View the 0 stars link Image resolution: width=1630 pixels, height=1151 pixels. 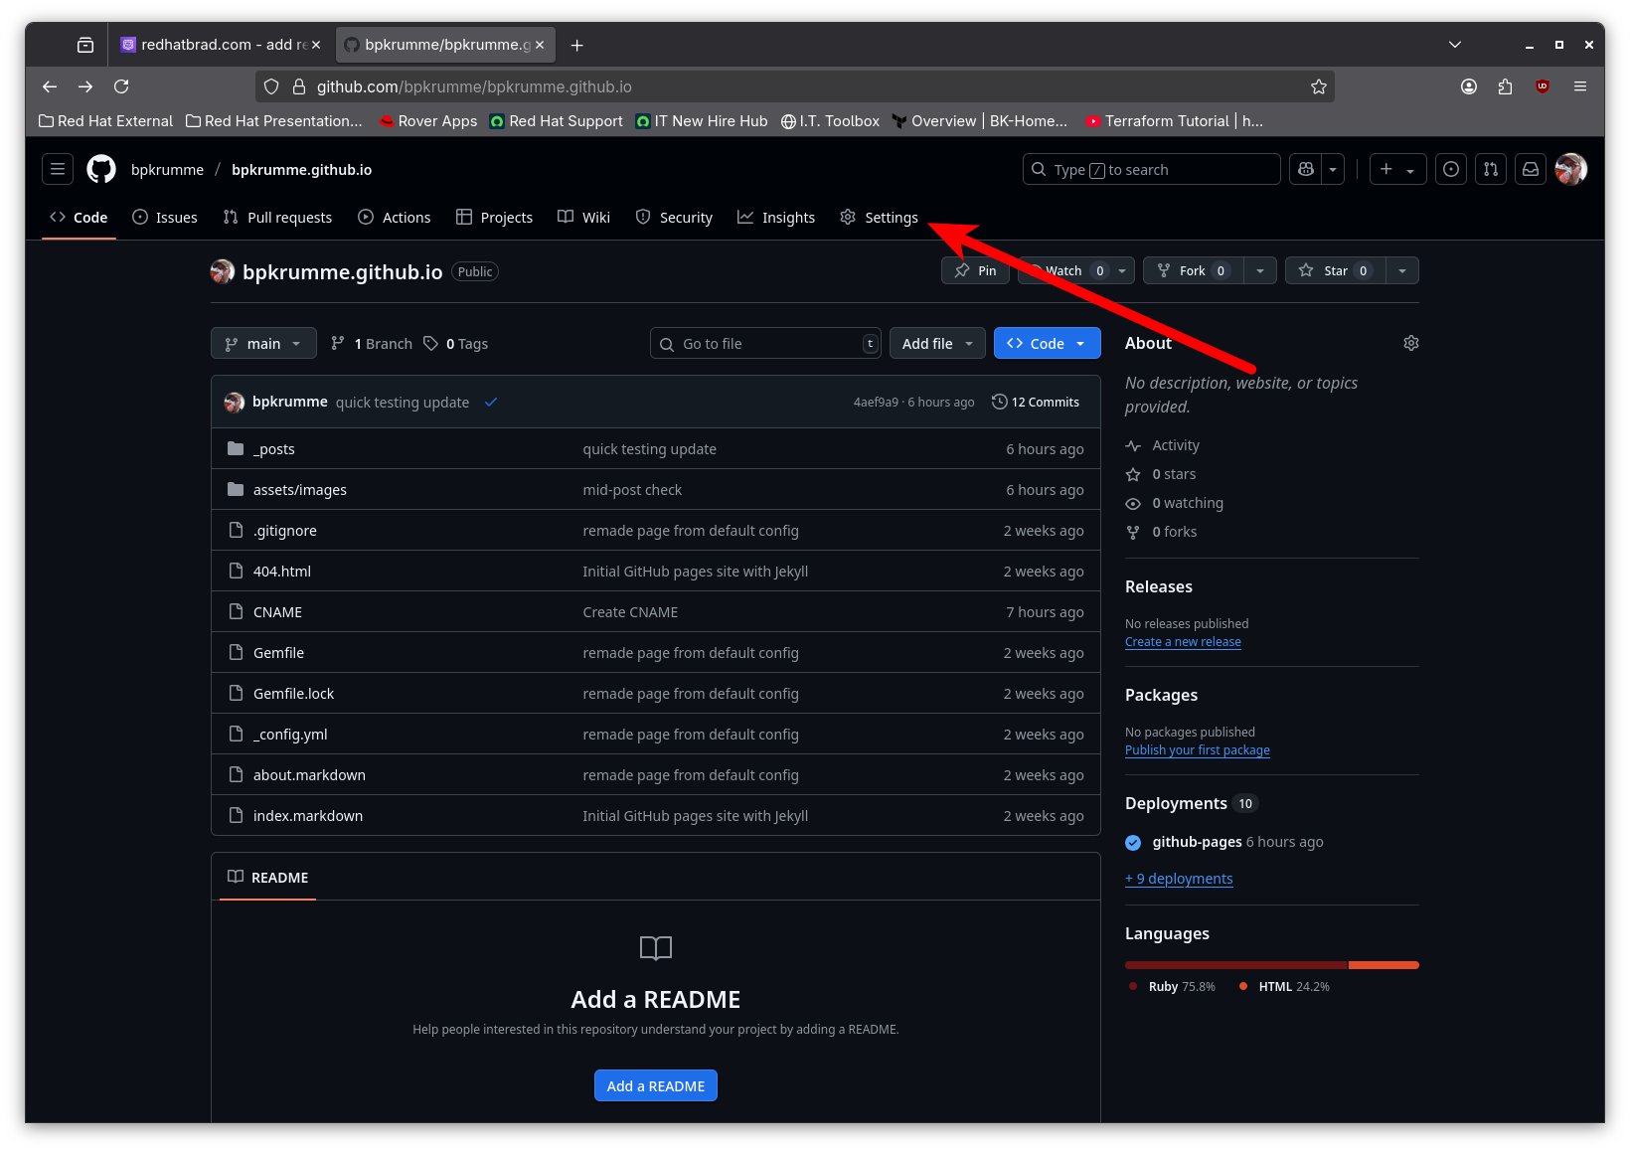click(1161, 474)
